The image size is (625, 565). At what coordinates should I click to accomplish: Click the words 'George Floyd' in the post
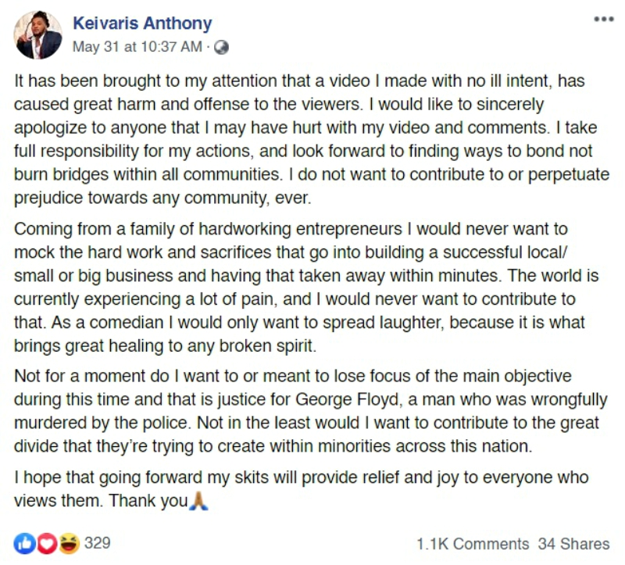[x=347, y=399]
